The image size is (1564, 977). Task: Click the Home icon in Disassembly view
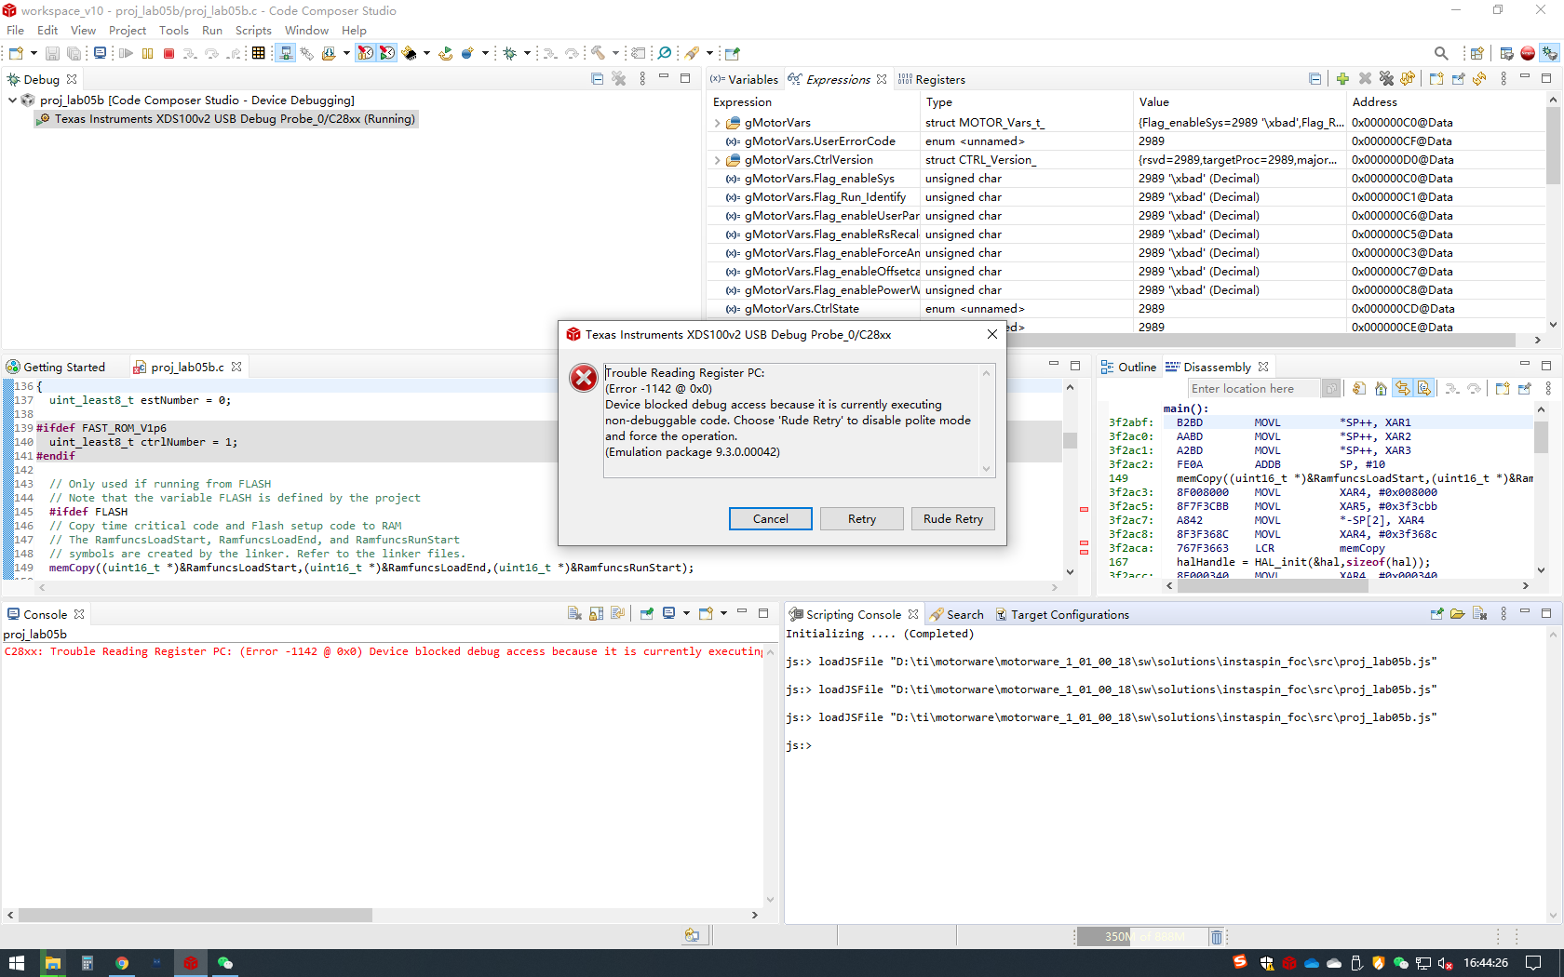[x=1381, y=389]
